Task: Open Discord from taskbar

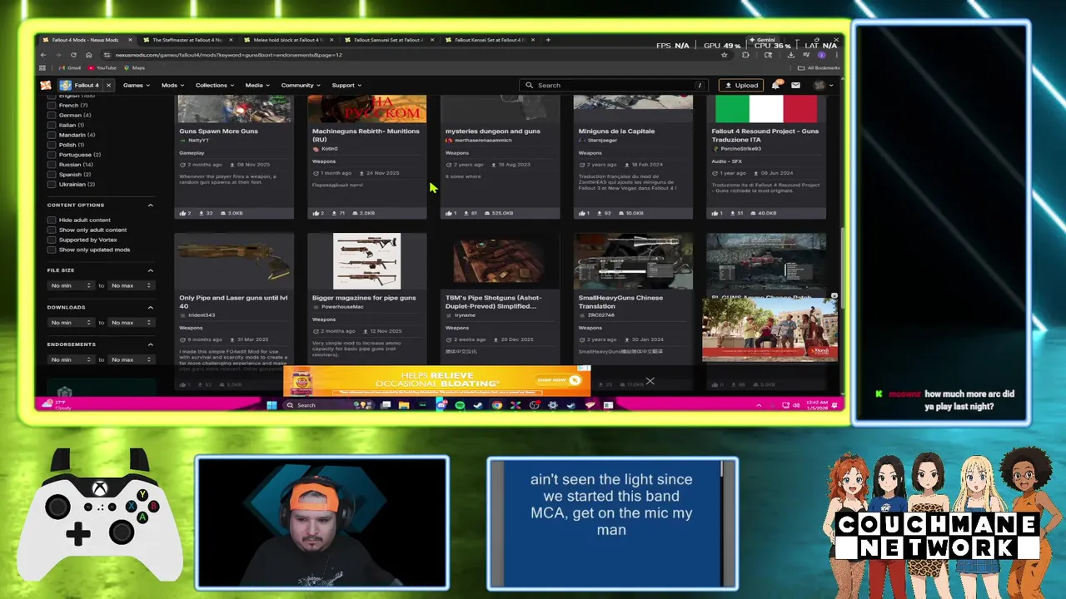Action: point(441,405)
